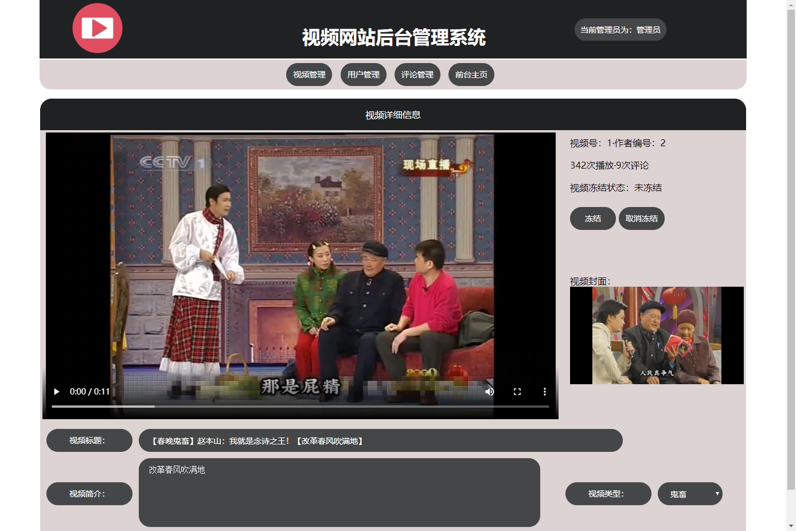The width and height of the screenshot is (796, 531).
Task: Click the 冻结 button
Action: pos(593,218)
